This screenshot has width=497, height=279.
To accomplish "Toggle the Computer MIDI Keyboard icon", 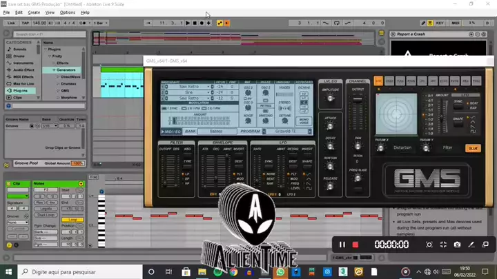I will (430, 23).
